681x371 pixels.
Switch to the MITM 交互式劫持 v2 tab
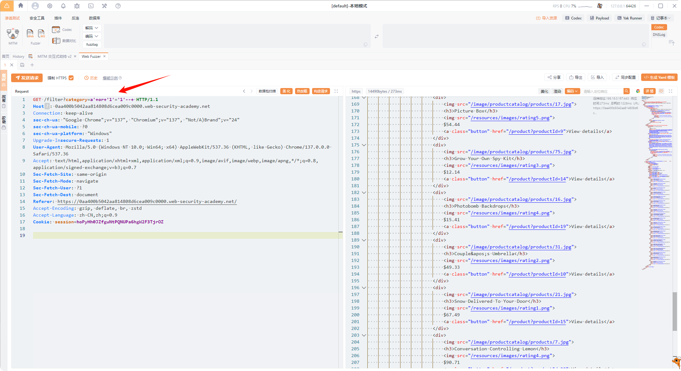[54, 56]
